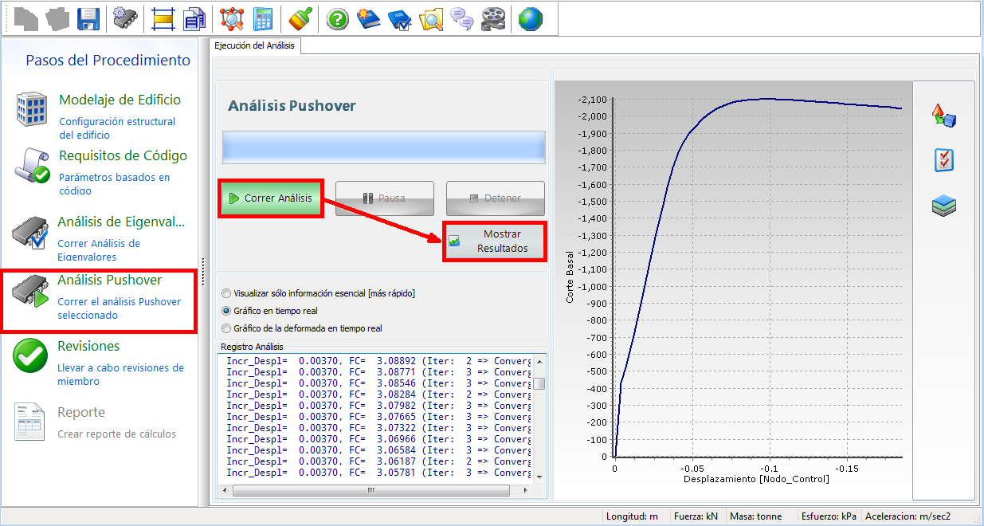Choose 'Gráfico de la deformada en tiempo real'
This screenshot has height=526, width=984.
(x=227, y=328)
